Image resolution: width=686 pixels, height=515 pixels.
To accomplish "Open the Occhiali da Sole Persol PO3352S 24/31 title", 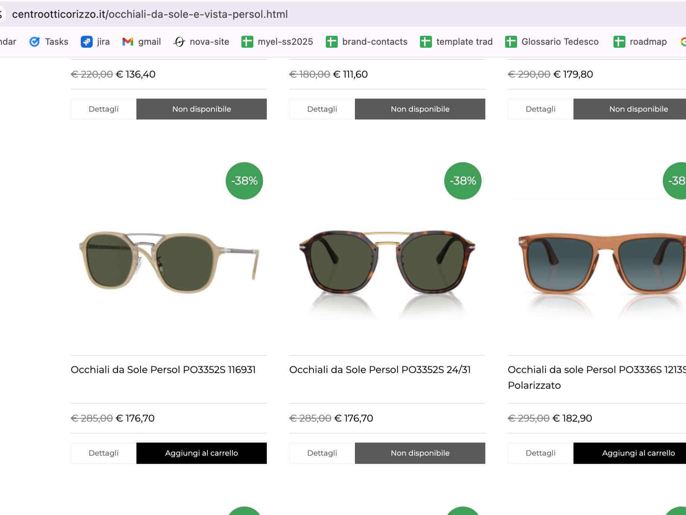I will click(380, 370).
